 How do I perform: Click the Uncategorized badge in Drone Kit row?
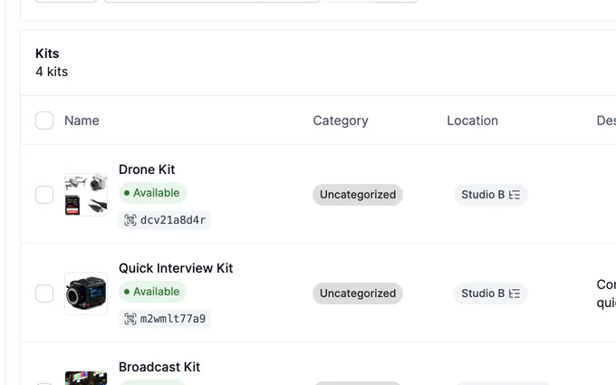click(358, 195)
